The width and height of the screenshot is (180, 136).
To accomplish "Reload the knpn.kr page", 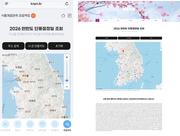I will pyautogui.click(x=67, y=4).
